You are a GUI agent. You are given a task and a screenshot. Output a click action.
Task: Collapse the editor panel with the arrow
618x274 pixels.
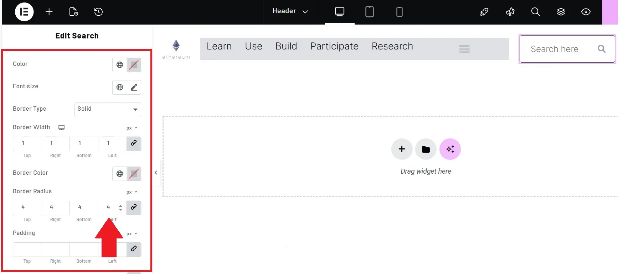click(x=156, y=173)
